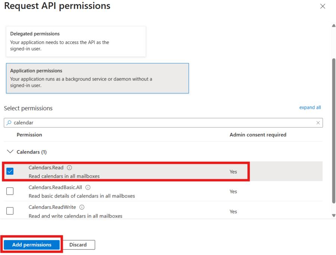Click 'Read and write calendars' description
This screenshot has width=336, height=255.
click(75, 216)
